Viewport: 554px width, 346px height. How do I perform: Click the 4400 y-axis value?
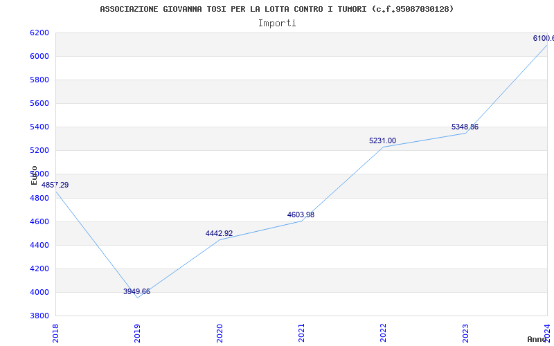coord(39,246)
